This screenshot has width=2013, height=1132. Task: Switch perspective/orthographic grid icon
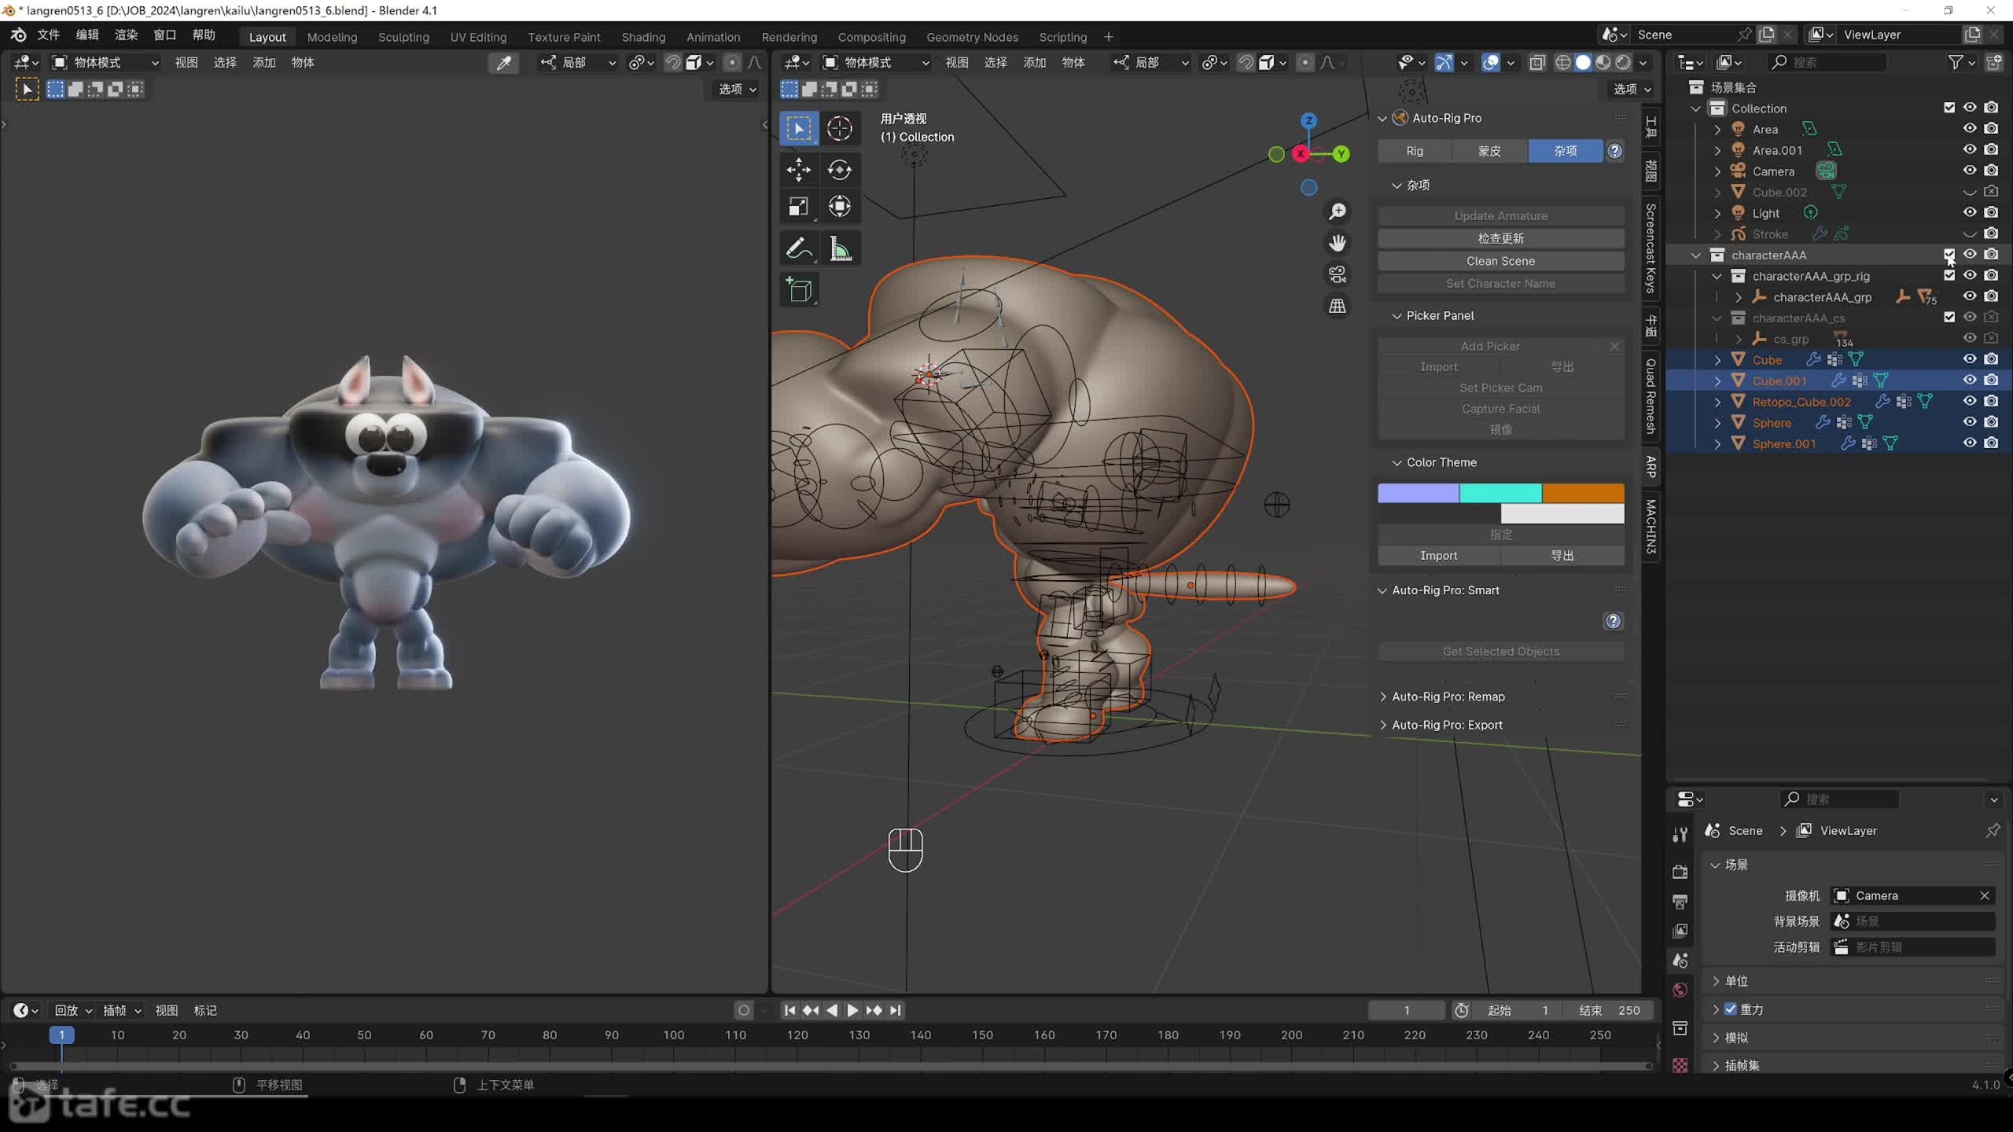coord(1337,306)
